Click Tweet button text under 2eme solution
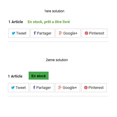The width and height of the screenshot is (117, 117). [21, 88]
